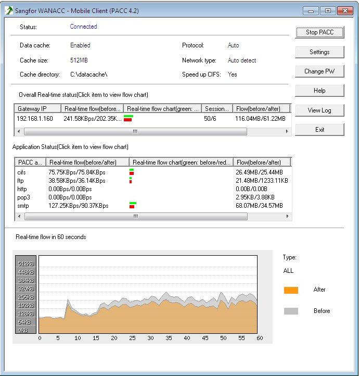Click Flow(before/after) header in overall status table
Viewport: 359px width, 376px height.
[262, 109]
